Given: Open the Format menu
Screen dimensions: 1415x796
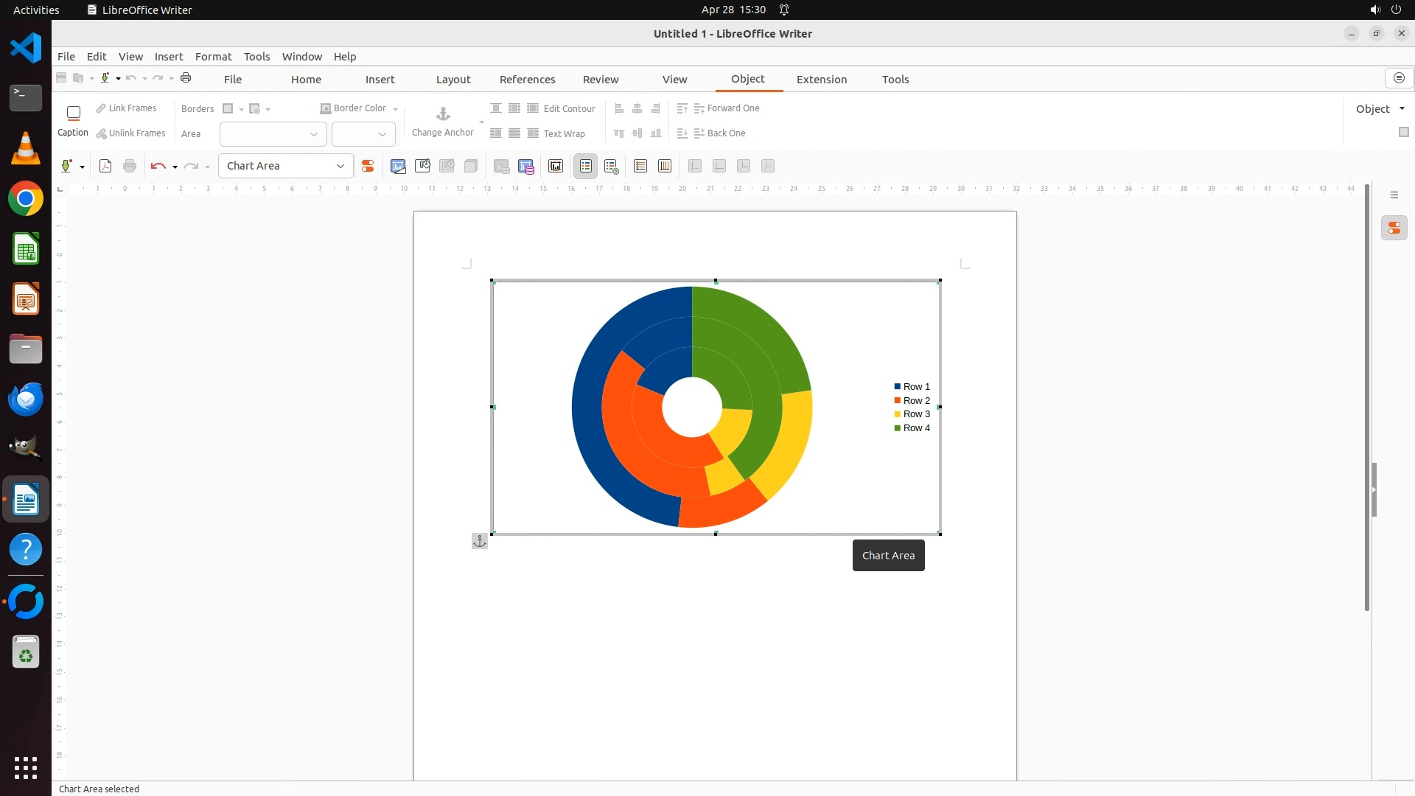Looking at the screenshot, I should (213, 57).
